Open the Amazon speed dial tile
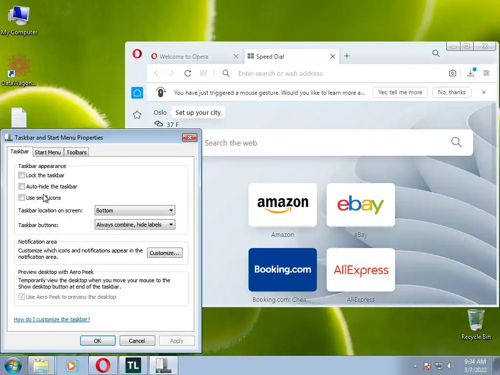Image resolution: width=500 pixels, height=375 pixels. [283, 205]
